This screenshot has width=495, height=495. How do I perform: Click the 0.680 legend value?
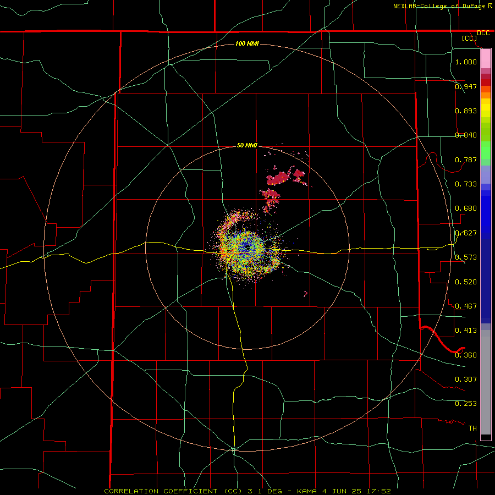pos(466,208)
